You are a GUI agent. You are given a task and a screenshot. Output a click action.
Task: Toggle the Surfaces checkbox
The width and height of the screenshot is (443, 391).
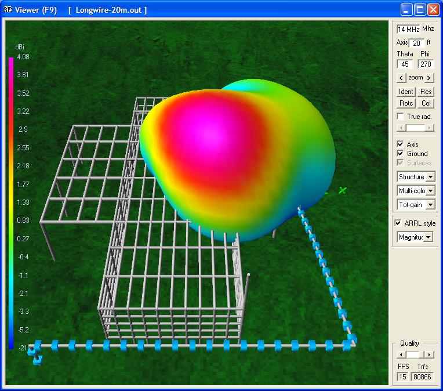click(400, 163)
